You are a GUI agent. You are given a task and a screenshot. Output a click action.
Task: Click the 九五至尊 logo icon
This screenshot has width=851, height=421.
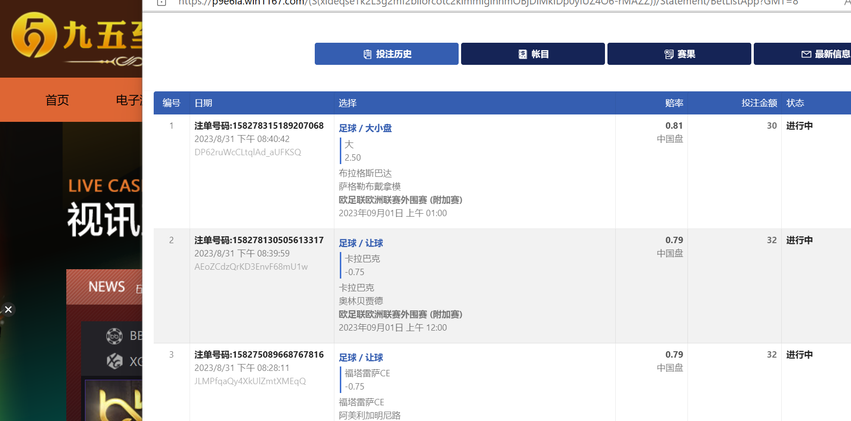(x=34, y=35)
